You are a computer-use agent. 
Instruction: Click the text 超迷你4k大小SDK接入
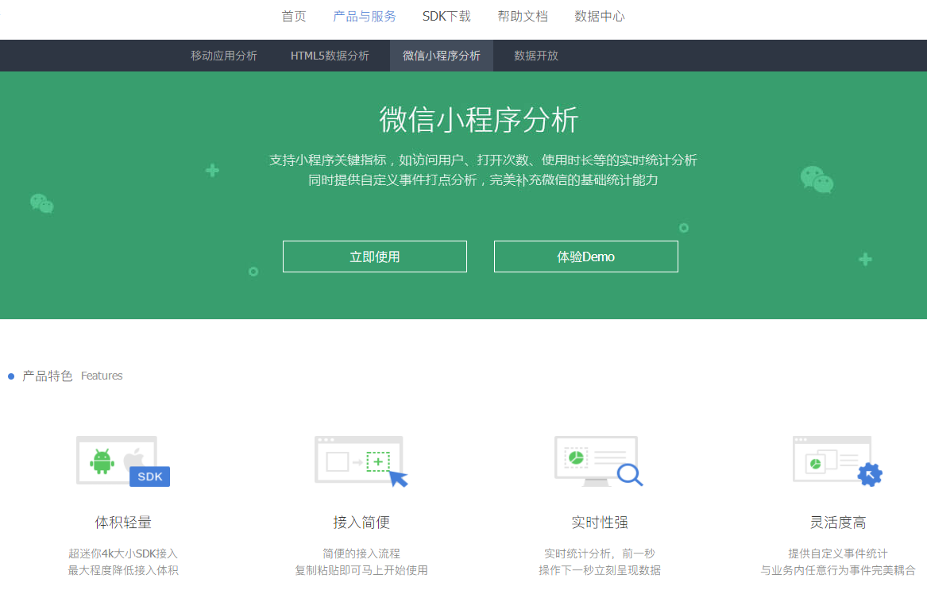(123, 553)
